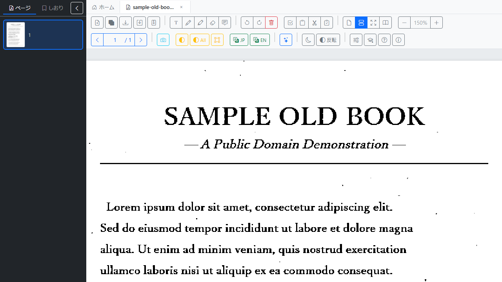Open the info circle icon

[x=398, y=40]
